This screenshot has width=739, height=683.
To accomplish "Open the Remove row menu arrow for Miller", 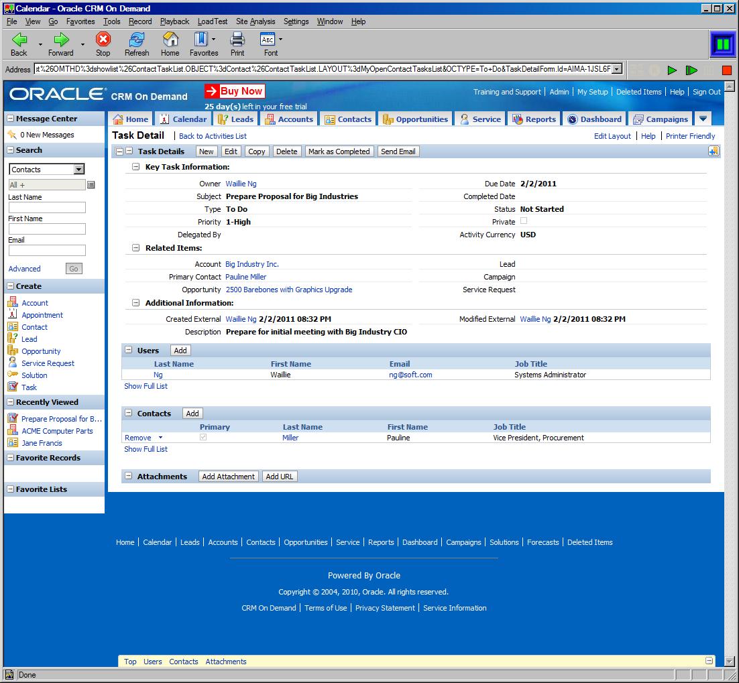I will click(160, 438).
